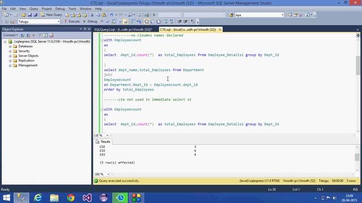Screen dimensions: 362x203
Task: Click the Connect Object Explorer plug icon
Action: click(22, 35)
